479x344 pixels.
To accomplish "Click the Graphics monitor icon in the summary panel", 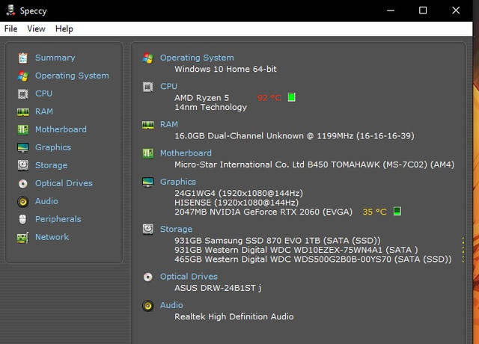I will point(148,182).
